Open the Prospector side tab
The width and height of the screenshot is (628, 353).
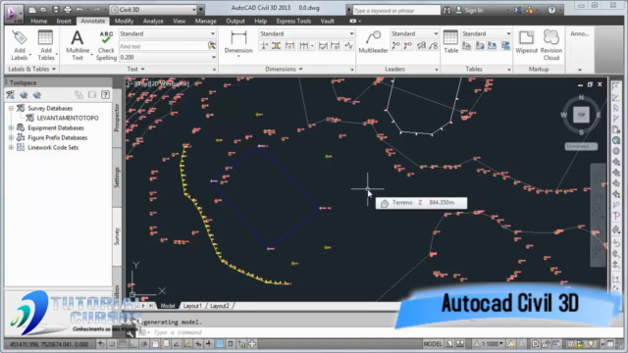tap(117, 118)
